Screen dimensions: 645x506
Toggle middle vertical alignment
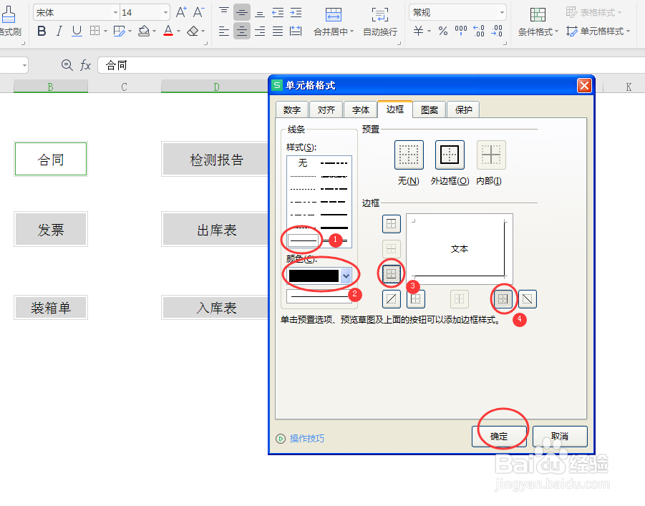click(x=242, y=12)
